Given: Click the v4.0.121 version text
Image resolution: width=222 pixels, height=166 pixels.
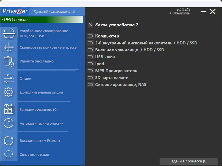Looking at the screenshot, I should point(183,9).
